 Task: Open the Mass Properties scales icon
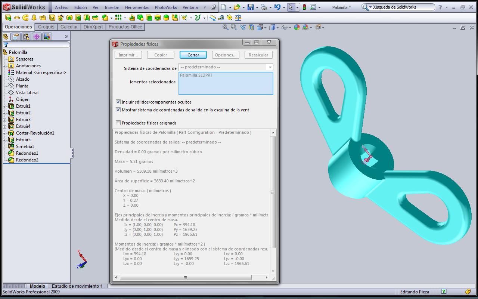point(238,18)
